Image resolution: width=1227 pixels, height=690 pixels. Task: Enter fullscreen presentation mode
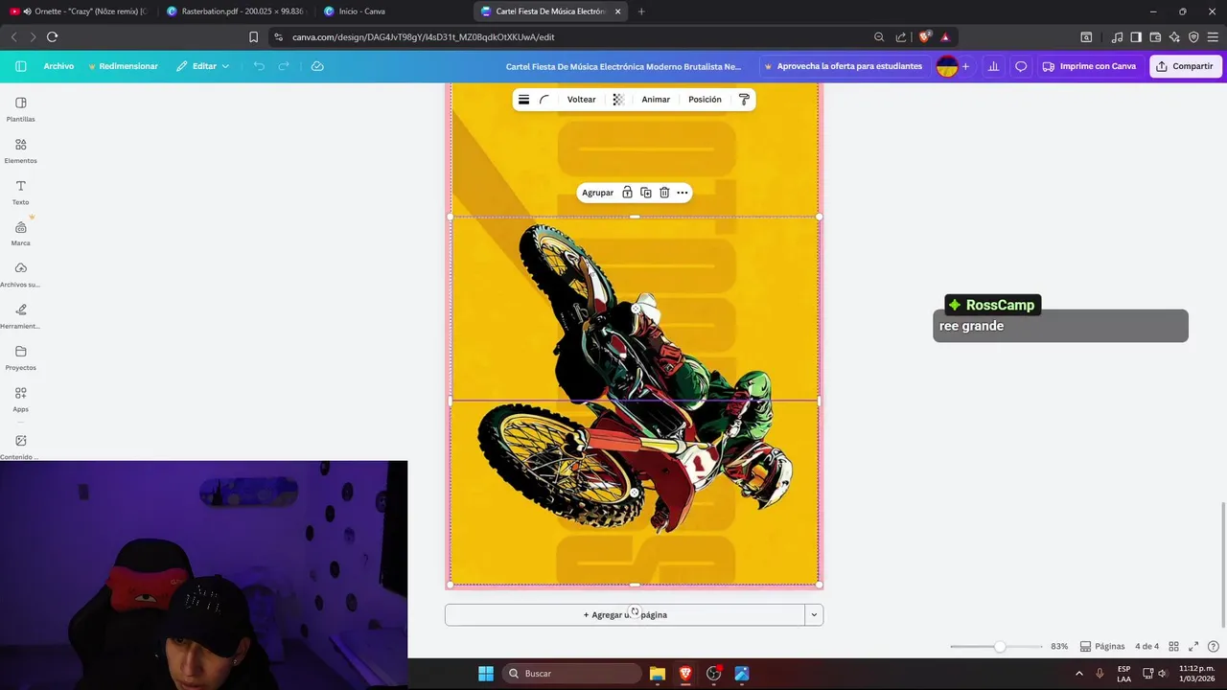1193,647
